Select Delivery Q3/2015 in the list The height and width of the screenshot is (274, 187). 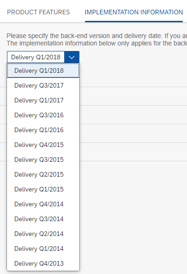[43, 159]
